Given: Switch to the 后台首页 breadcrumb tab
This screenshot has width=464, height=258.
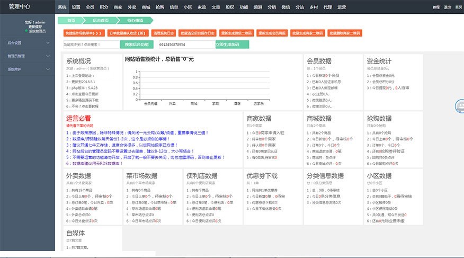Looking at the screenshot, I should click(100, 20).
